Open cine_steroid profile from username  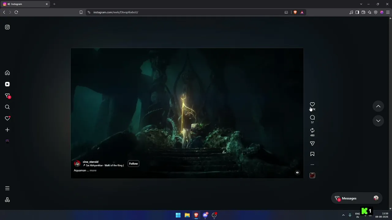[x=91, y=162]
